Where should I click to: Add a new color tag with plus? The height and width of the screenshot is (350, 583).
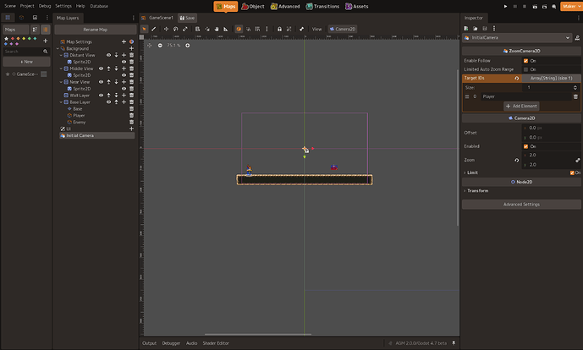[x=46, y=41]
